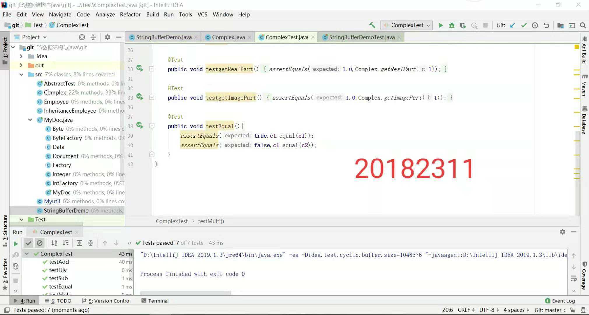
Task: Open the Project Structure icon
Action: click(x=560, y=25)
